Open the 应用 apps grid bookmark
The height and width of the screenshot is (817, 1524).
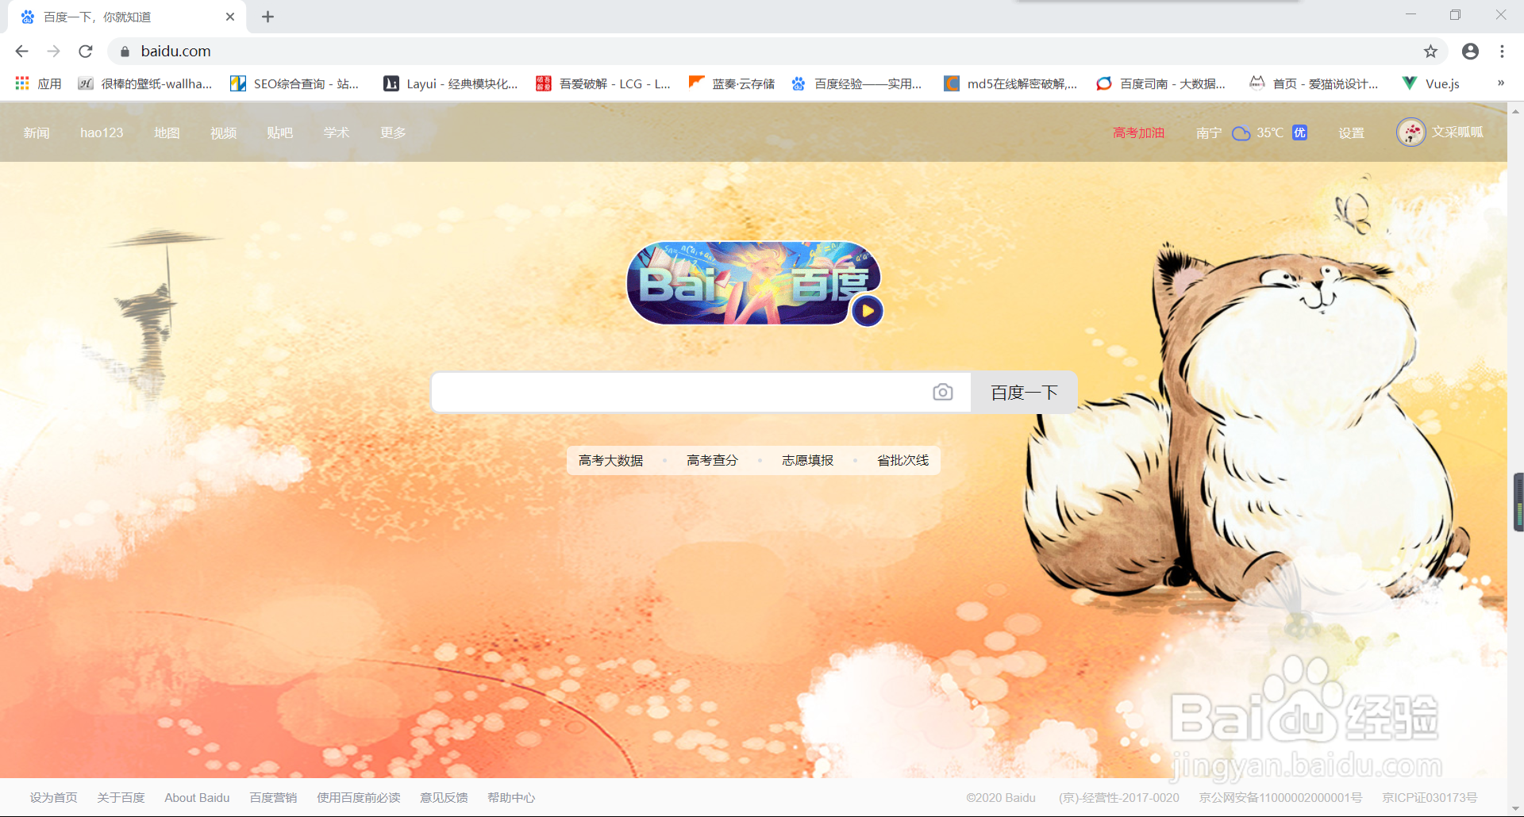click(38, 83)
